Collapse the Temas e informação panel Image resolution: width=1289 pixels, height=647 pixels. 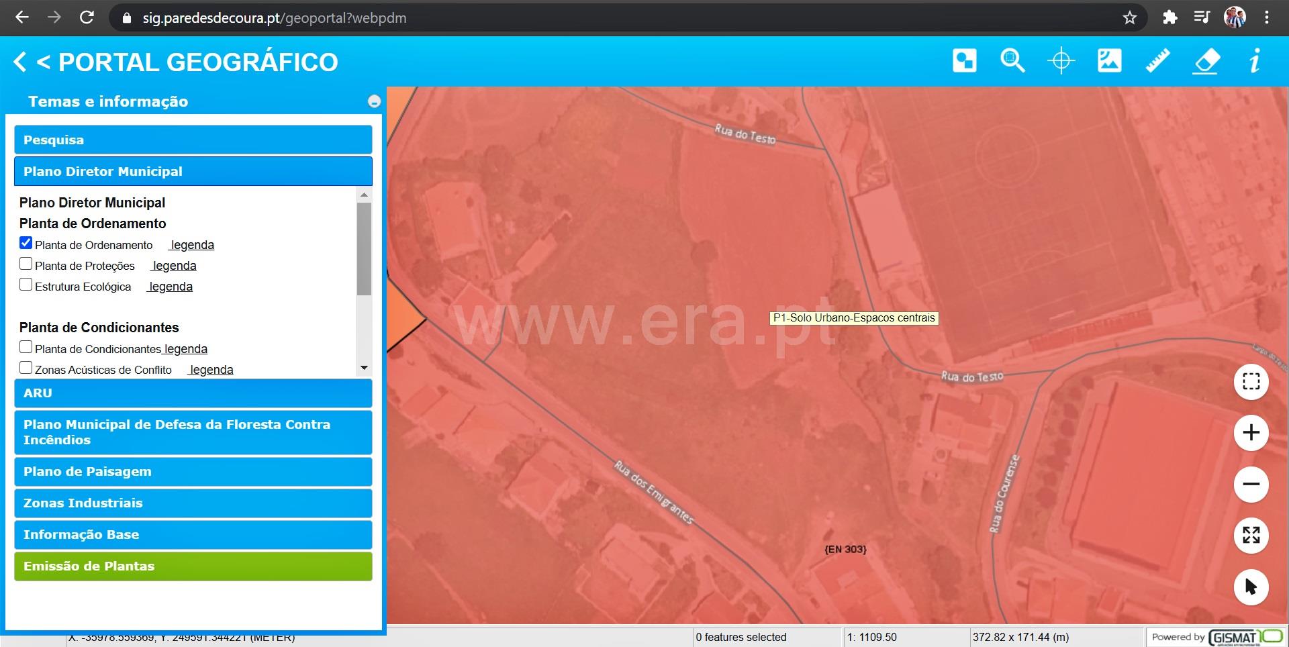coord(375,101)
